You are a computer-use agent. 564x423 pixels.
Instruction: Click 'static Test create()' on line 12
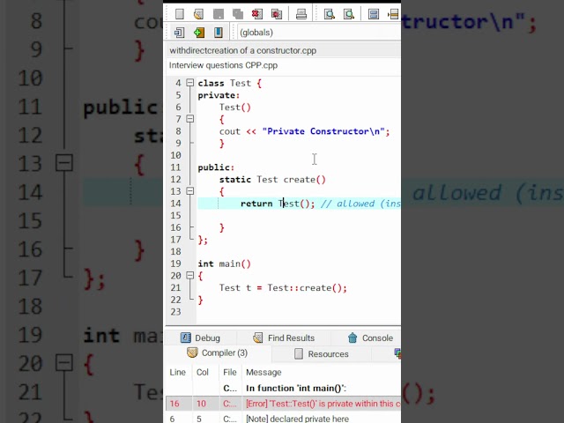pyautogui.click(x=272, y=180)
